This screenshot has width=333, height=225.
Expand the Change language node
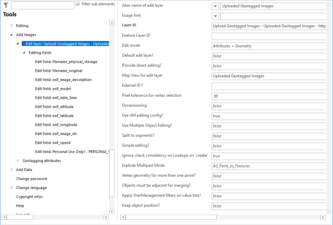click(x=11, y=187)
